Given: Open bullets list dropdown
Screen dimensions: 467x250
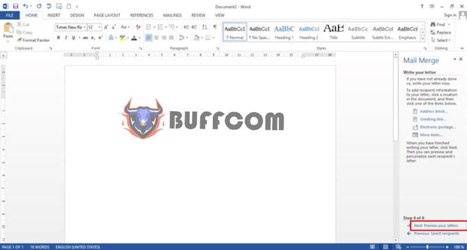Looking at the screenshot, I should 154,27.
